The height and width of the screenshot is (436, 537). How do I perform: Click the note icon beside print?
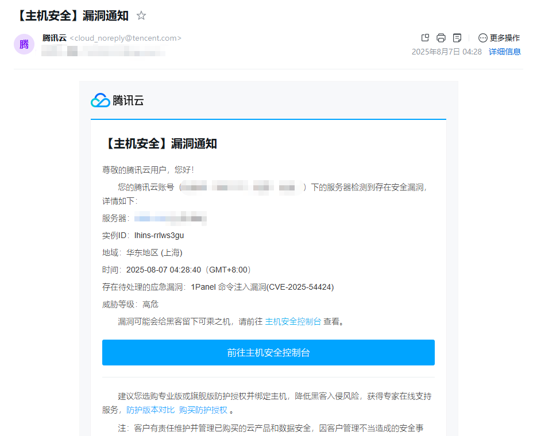[x=457, y=38]
